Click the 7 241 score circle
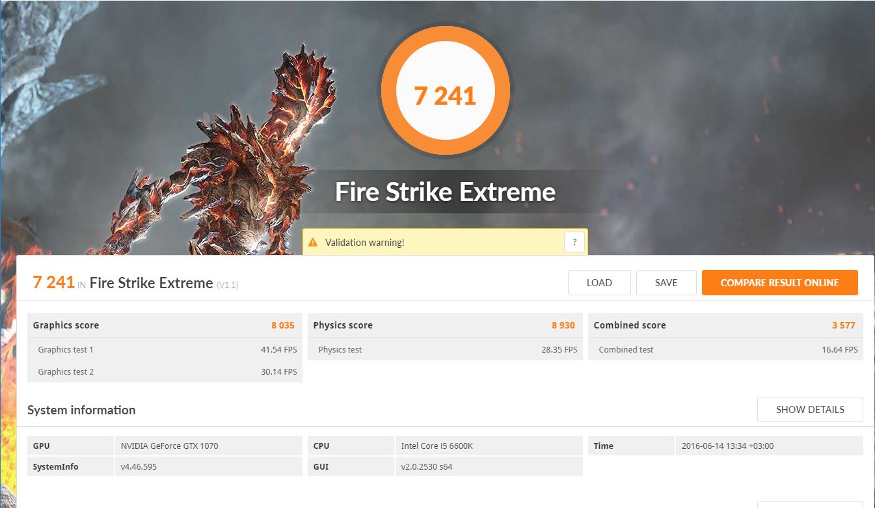Image resolution: width=875 pixels, height=508 pixels. pyautogui.click(x=445, y=91)
